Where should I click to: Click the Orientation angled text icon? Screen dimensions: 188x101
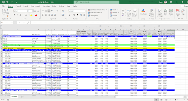tap(52, 11)
